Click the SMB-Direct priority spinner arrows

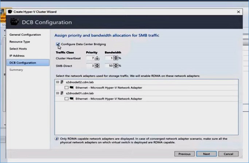click(97, 66)
